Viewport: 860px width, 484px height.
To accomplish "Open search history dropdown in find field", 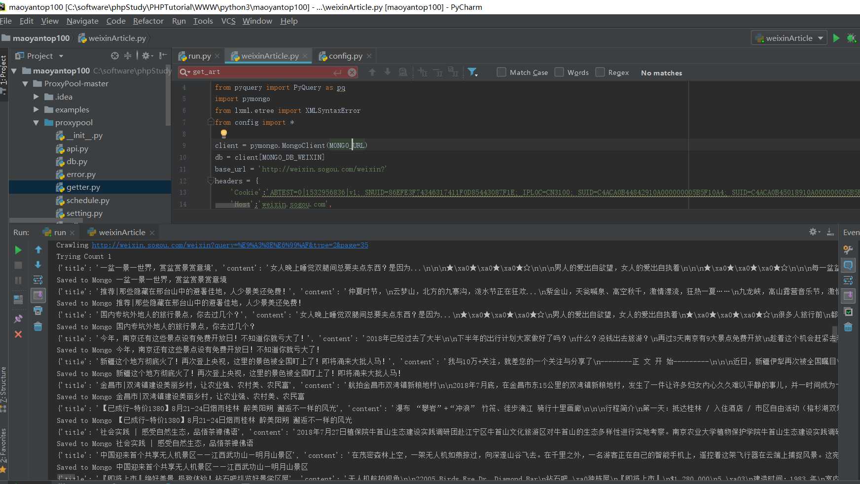I will click(185, 72).
